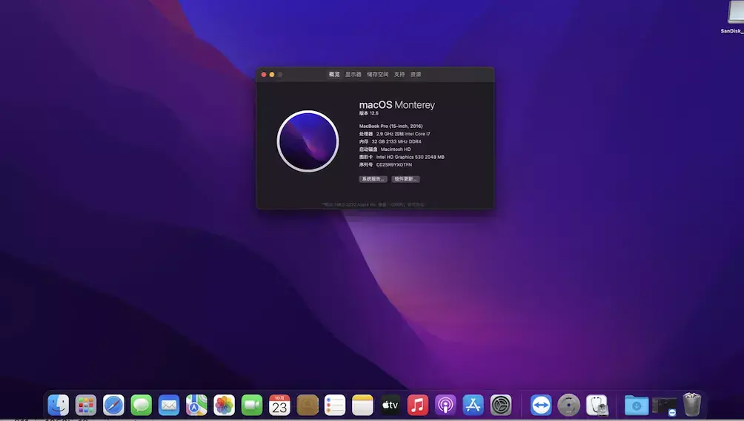
Task: Click the 软件更新... button
Action: point(405,179)
